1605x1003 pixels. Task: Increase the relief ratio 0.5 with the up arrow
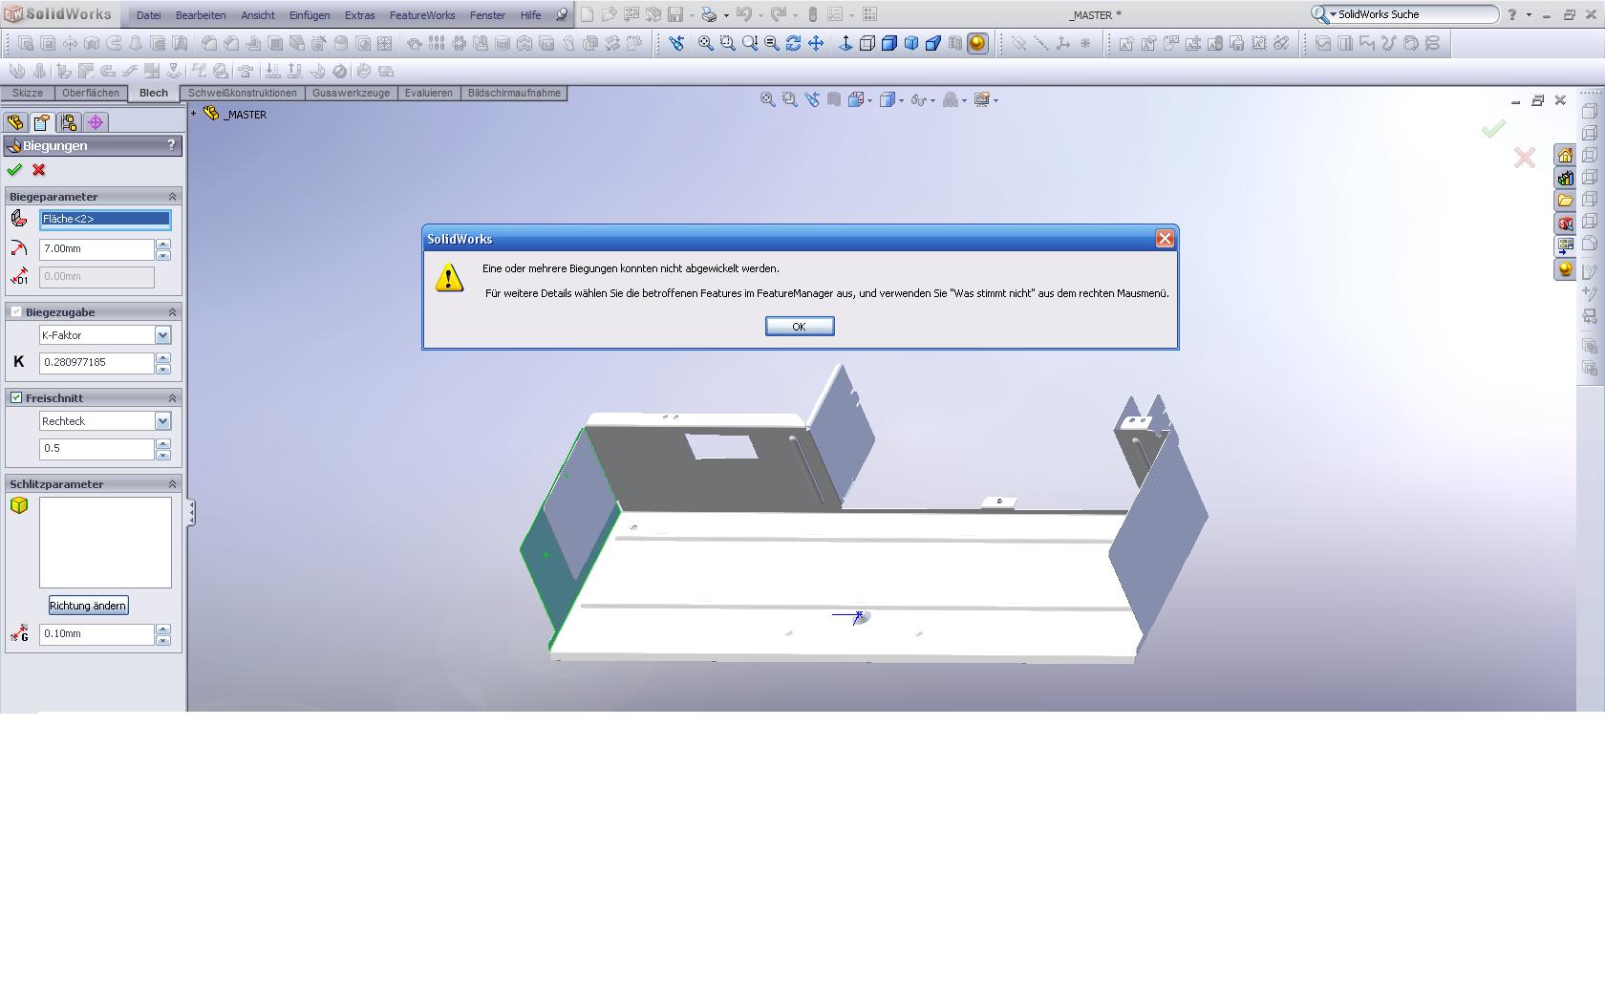tap(163, 444)
